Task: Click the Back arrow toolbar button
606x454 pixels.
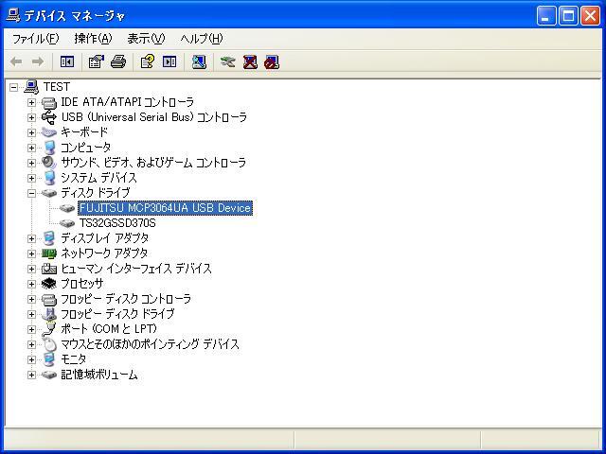Action: click(x=16, y=61)
